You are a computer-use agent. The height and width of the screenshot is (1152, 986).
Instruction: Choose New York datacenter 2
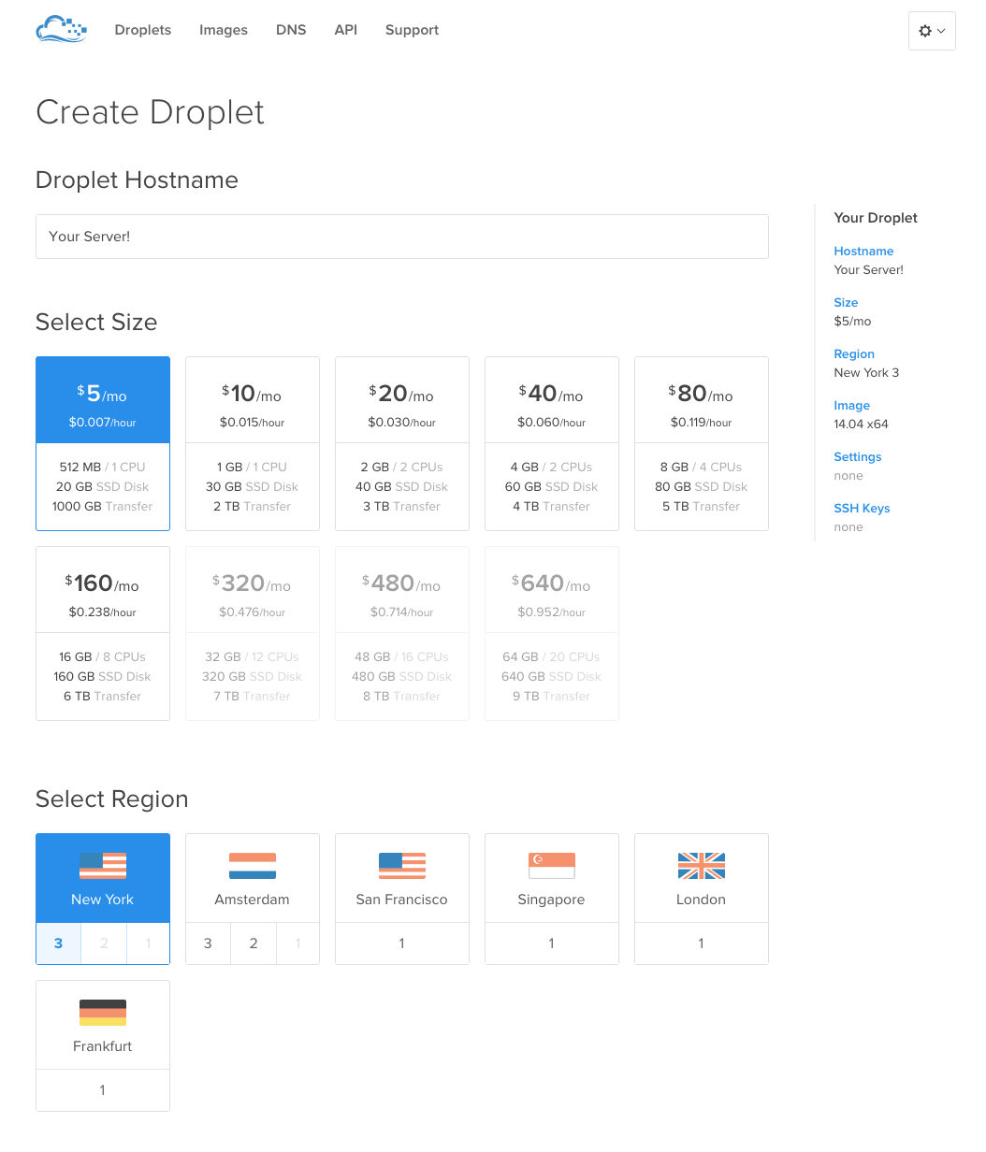pos(104,943)
